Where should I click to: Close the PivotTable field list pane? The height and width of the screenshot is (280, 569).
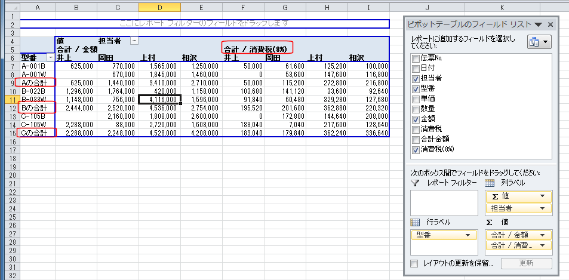(550, 25)
